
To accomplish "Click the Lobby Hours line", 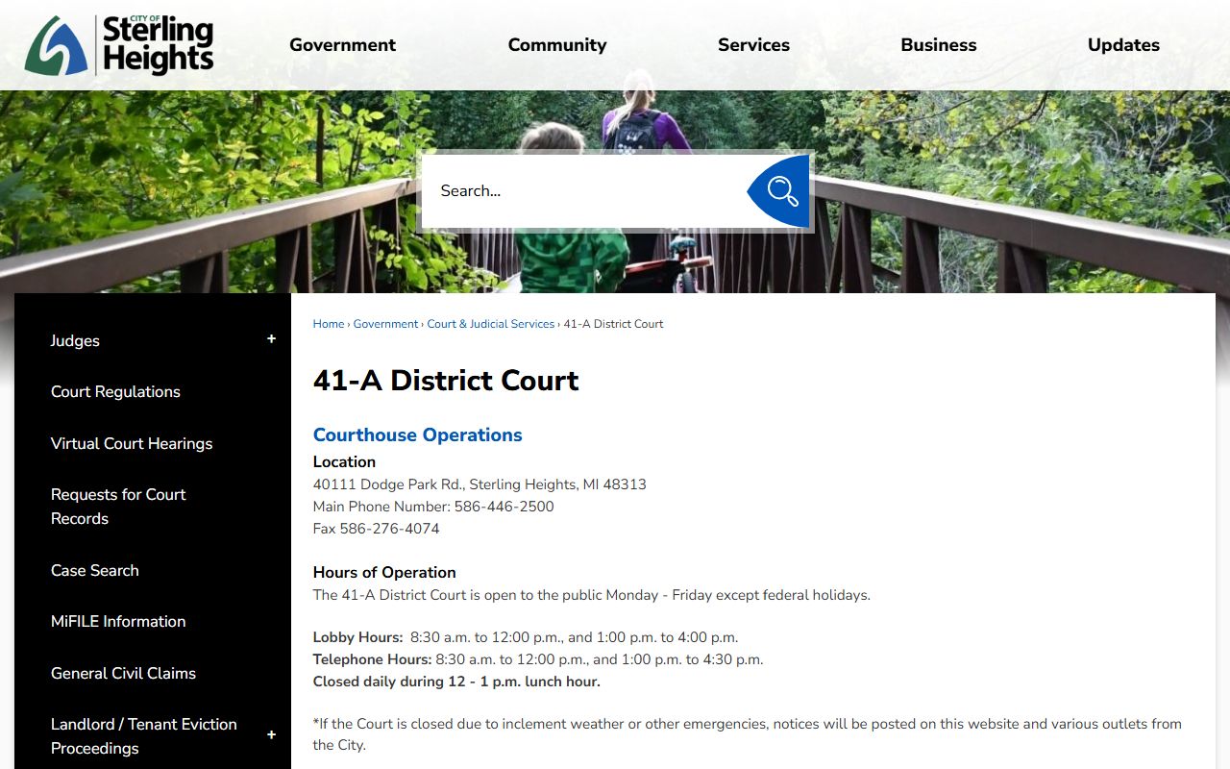I will point(526,637).
